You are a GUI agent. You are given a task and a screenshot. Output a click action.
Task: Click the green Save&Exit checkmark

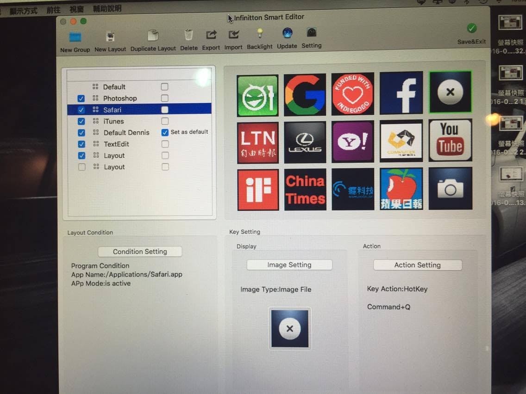tap(472, 29)
